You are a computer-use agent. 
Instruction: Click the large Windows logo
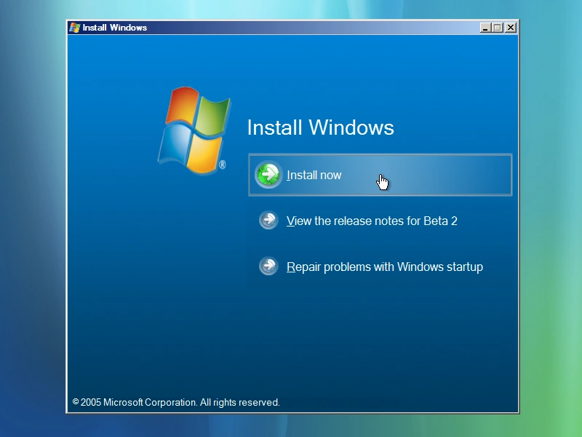tap(194, 131)
